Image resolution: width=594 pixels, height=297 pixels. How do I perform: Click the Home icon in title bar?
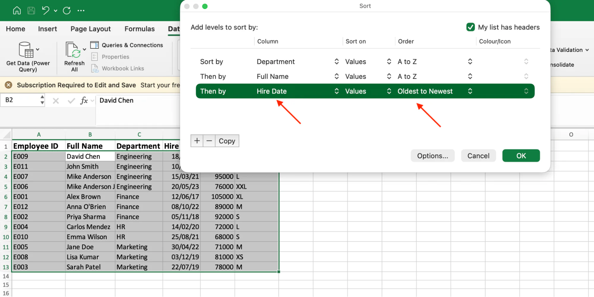(x=17, y=11)
